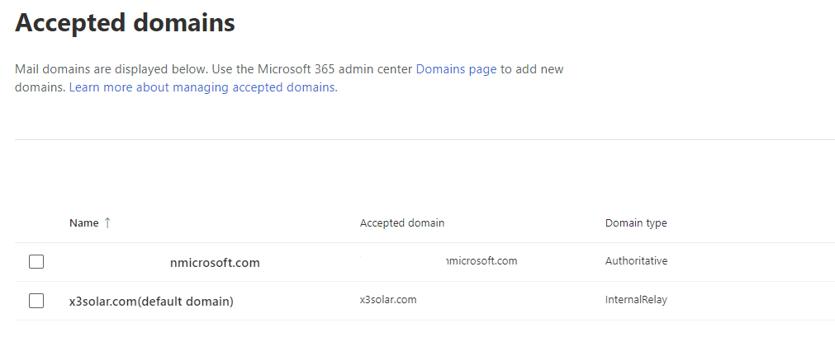
Task: Open the nmicrosoft.com domain name entry
Action: (215, 262)
